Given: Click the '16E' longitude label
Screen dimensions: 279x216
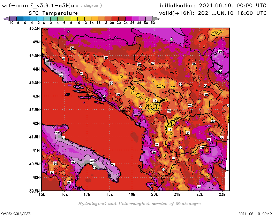Looking at the screenshot, I should coord(65,194).
